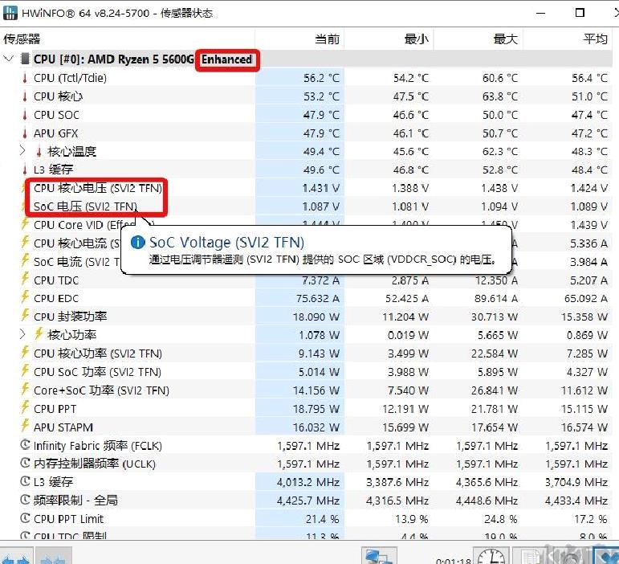
Task: Click the lightning icon beside CPU Core VID
Action: (x=25, y=224)
